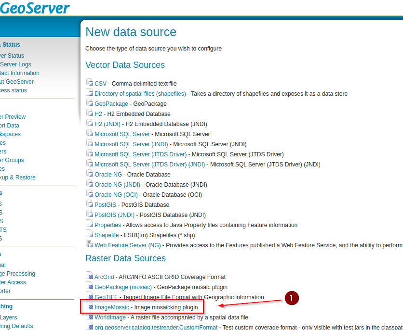Click the CustomFormat testreader icon
The height and width of the screenshot is (330, 403).
click(x=90, y=326)
